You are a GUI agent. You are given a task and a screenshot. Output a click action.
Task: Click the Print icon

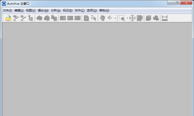pyautogui.click(x=39, y=18)
